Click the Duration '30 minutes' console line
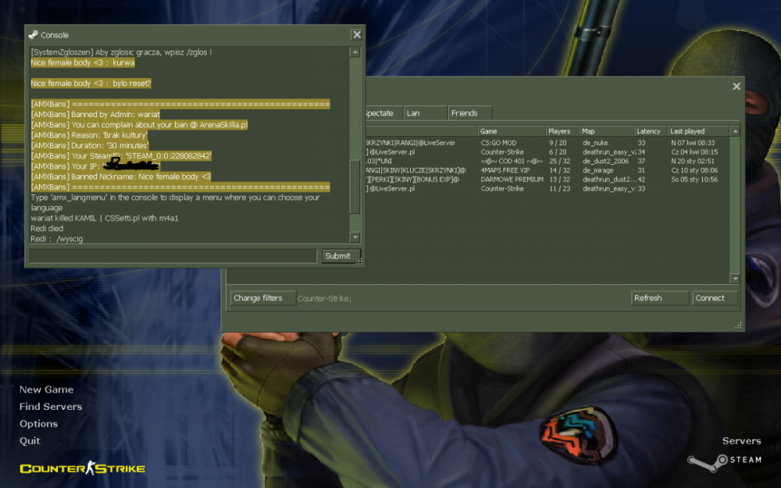 point(90,145)
